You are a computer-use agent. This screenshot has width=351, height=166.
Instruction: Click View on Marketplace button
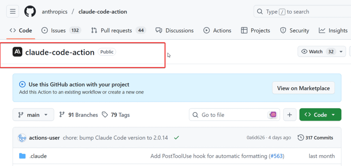(x=303, y=88)
